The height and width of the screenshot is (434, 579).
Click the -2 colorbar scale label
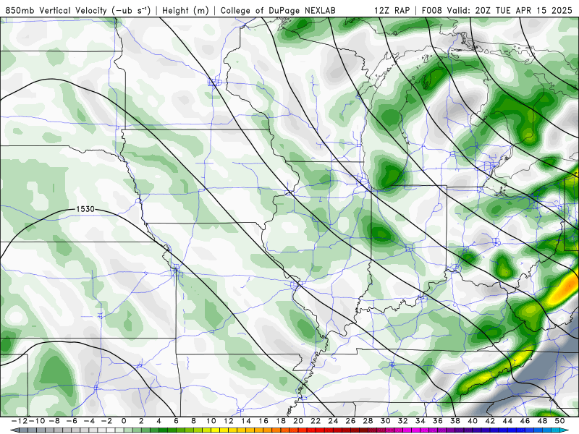[106, 421]
